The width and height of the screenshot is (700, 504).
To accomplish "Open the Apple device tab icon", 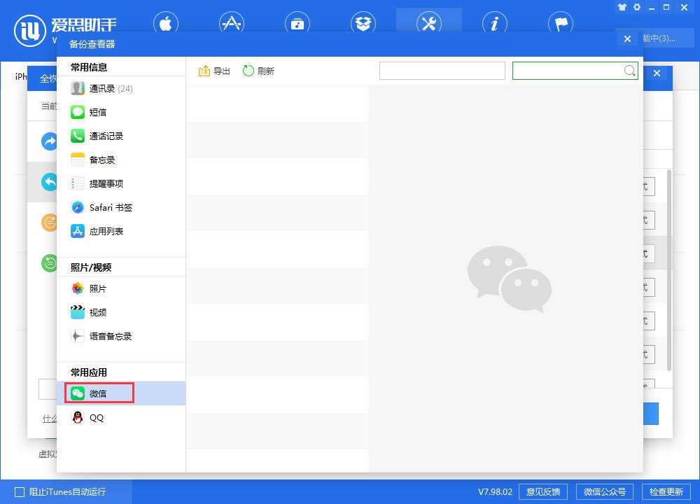I will click(166, 23).
